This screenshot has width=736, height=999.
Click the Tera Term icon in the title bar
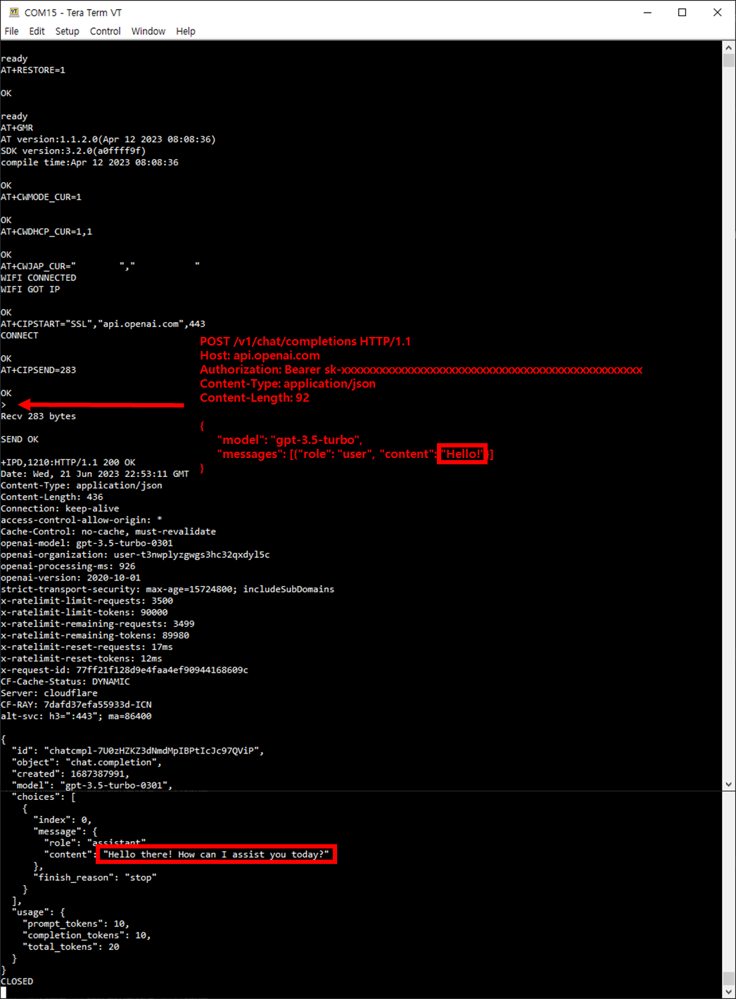click(x=13, y=13)
